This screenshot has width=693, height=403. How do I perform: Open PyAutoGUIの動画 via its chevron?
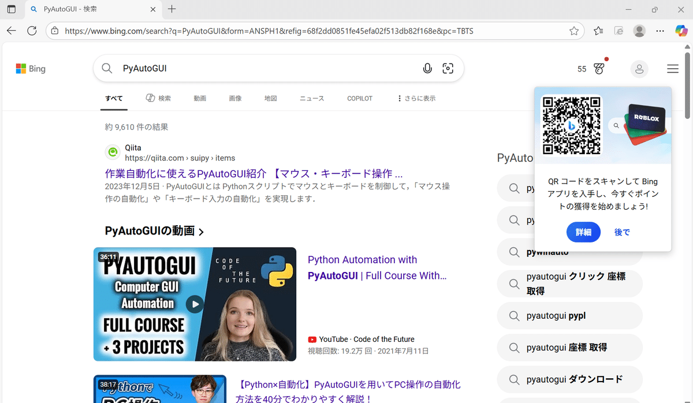[201, 231]
